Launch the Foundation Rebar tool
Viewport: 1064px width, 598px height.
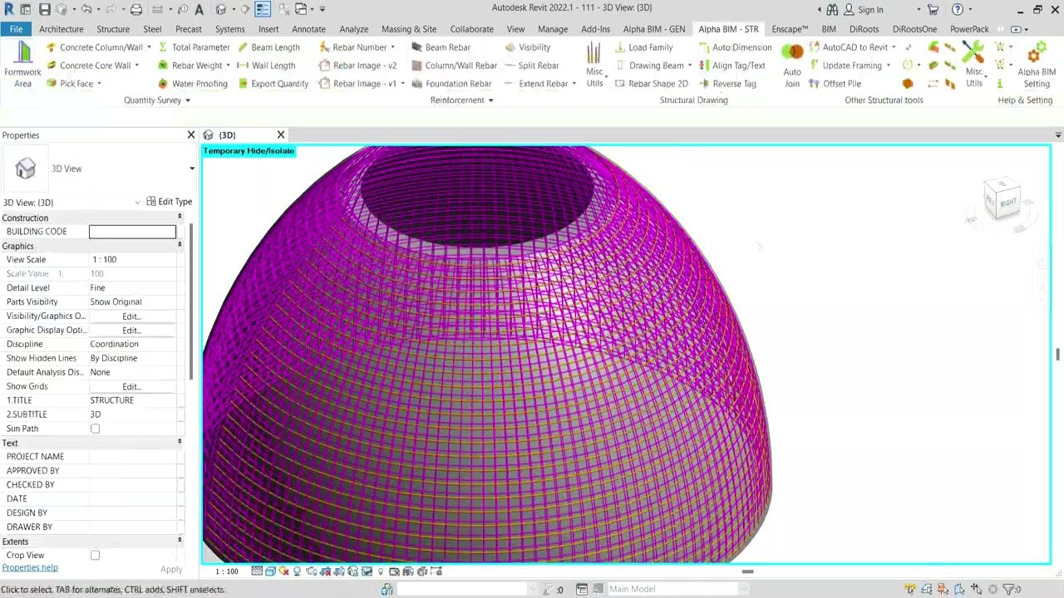pos(451,84)
